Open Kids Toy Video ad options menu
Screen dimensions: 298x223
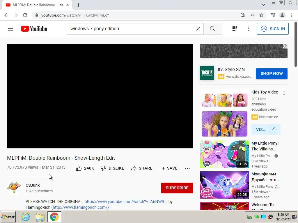click(x=284, y=93)
